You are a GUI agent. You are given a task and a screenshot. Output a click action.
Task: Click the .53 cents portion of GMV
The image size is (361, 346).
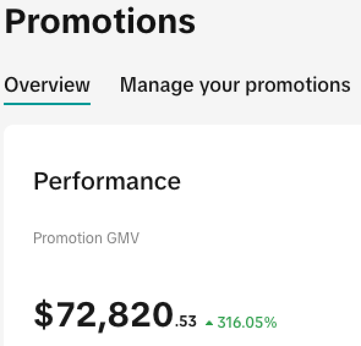(186, 321)
